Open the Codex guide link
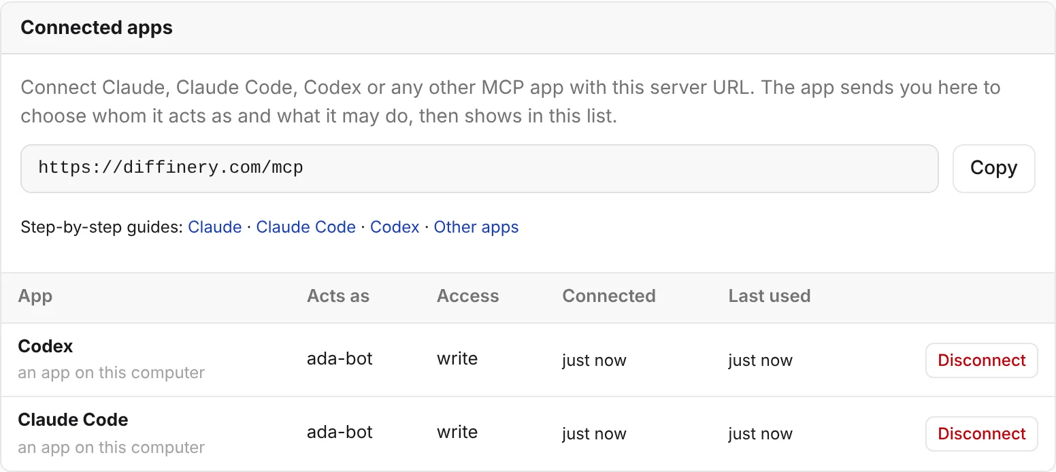1056x472 pixels. pos(395,227)
